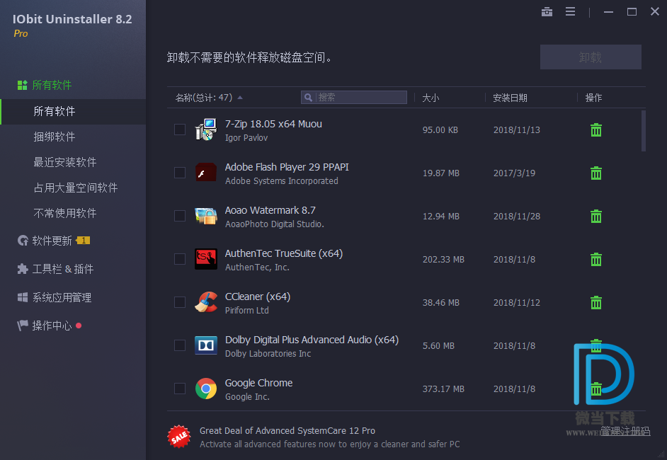Click trash icon for Adobe Flash Player 29 PPAPI

tap(596, 173)
